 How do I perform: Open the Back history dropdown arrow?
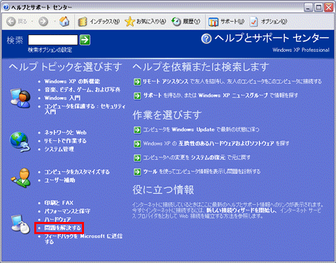(x=32, y=22)
